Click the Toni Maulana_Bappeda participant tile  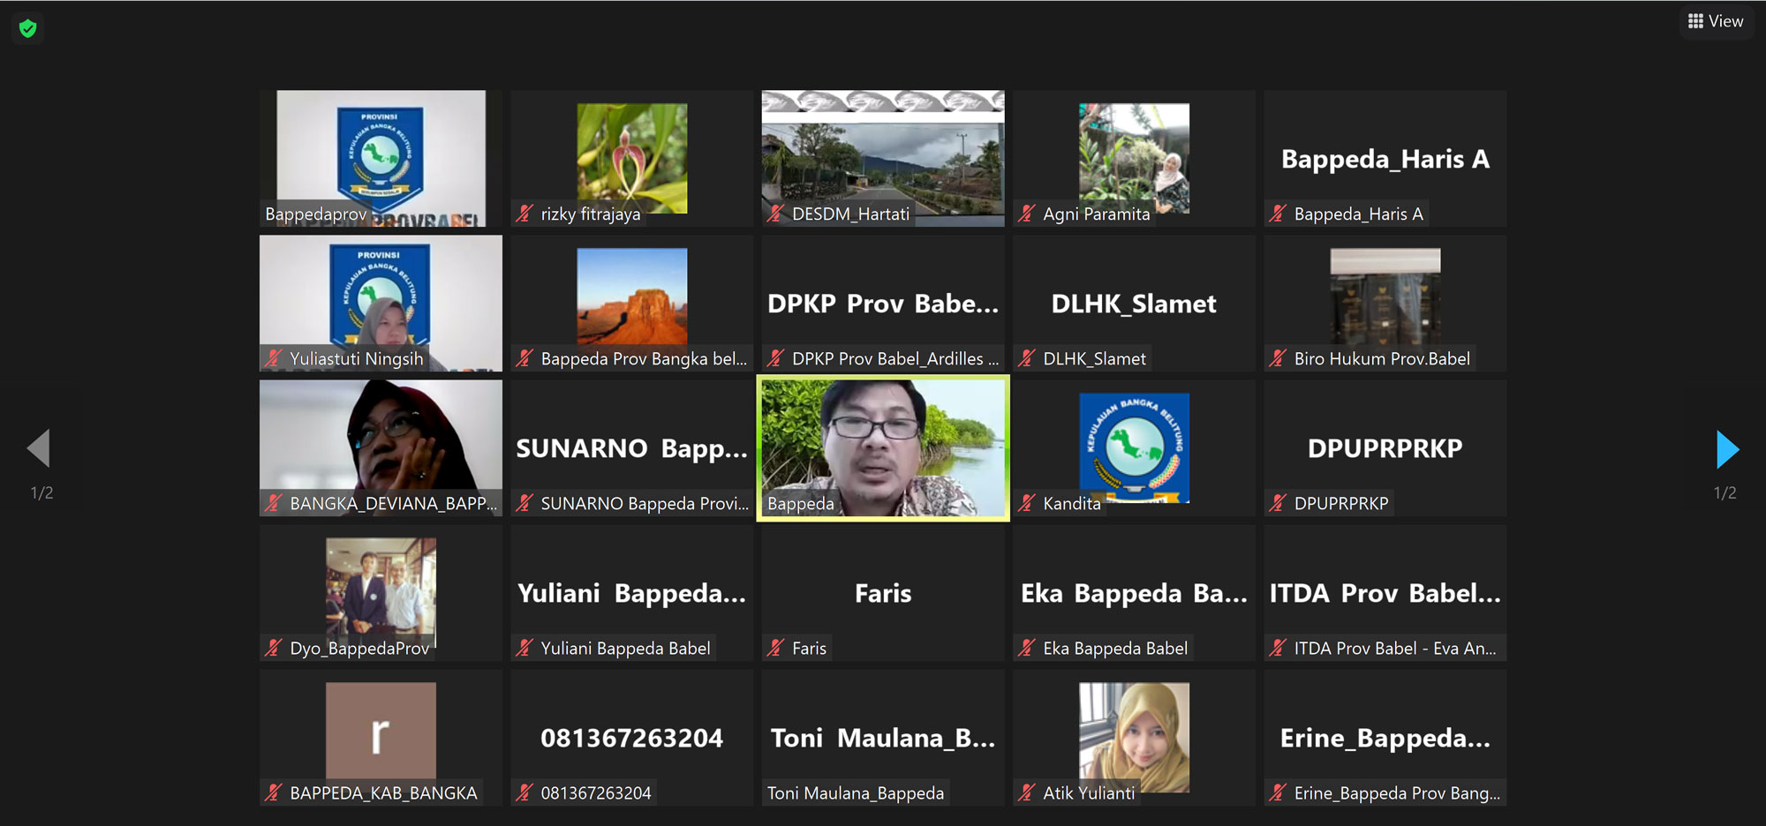click(x=883, y=737)
